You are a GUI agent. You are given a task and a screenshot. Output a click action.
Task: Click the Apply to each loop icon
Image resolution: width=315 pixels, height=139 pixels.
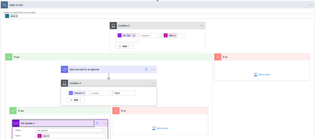point(4,5)
